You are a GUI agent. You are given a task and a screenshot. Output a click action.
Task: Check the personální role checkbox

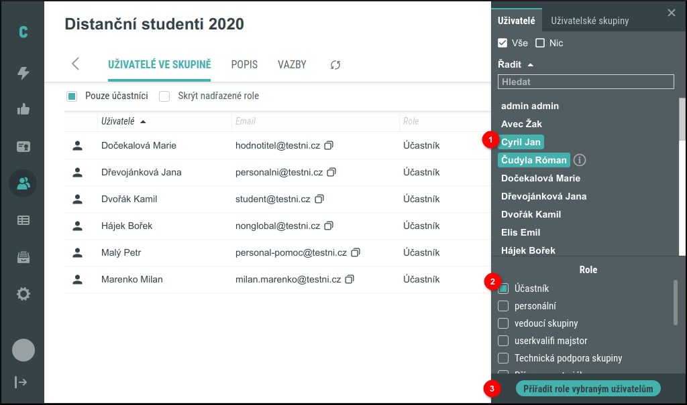click(502, 306)
